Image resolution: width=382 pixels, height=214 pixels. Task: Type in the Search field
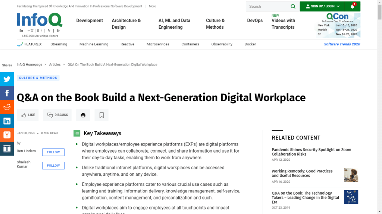[x=267, y=6]
